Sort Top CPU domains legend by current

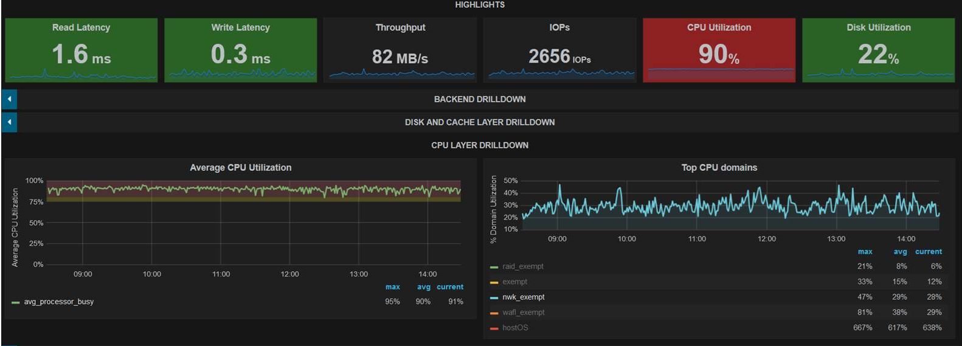(x=929, y=252)
